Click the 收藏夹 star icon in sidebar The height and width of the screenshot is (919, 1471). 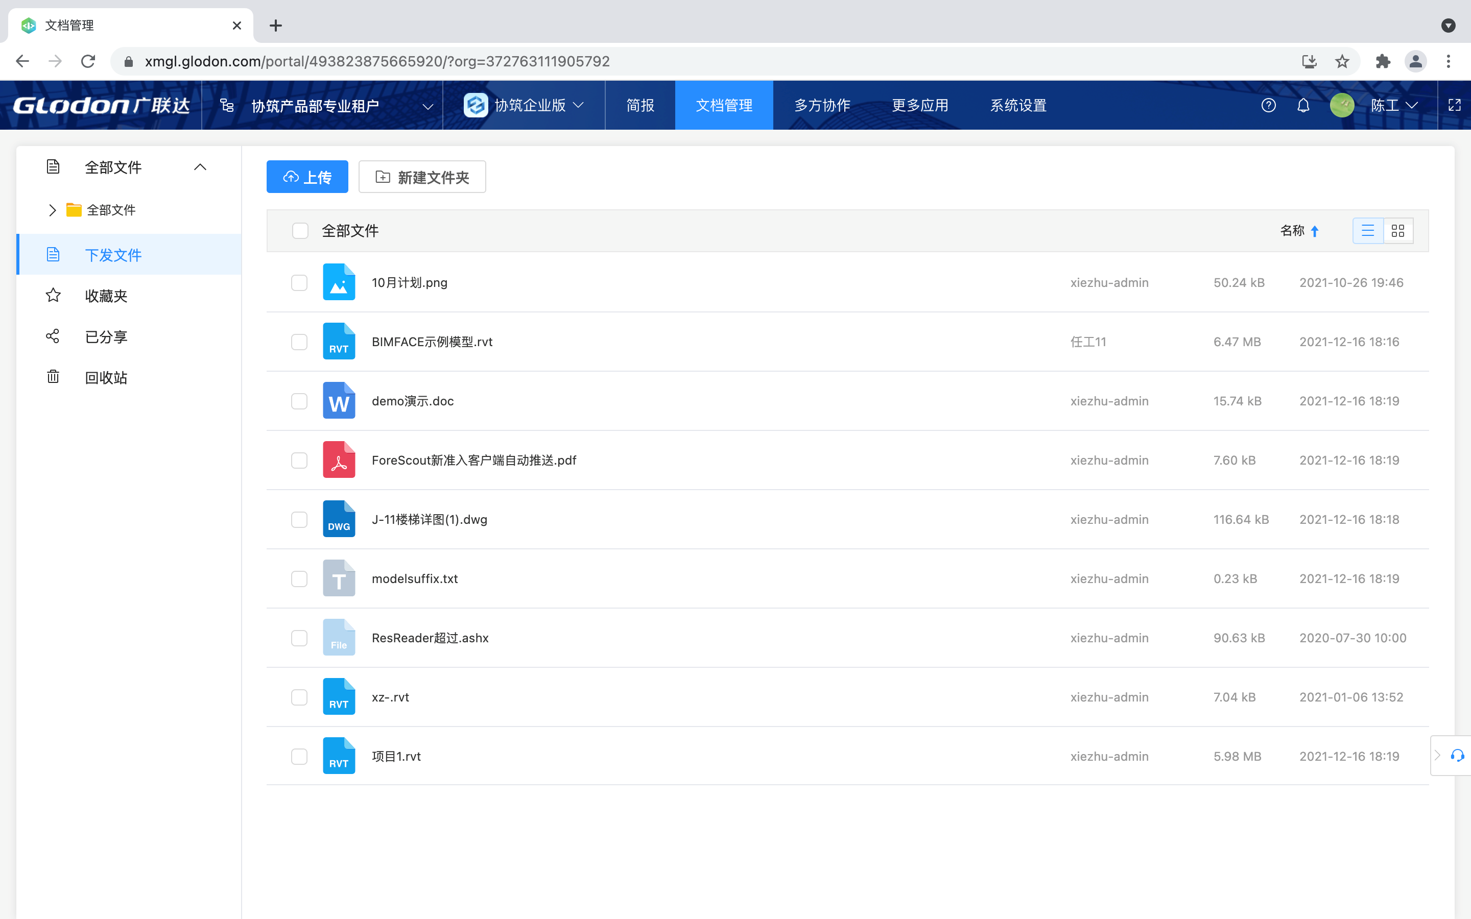54,296
